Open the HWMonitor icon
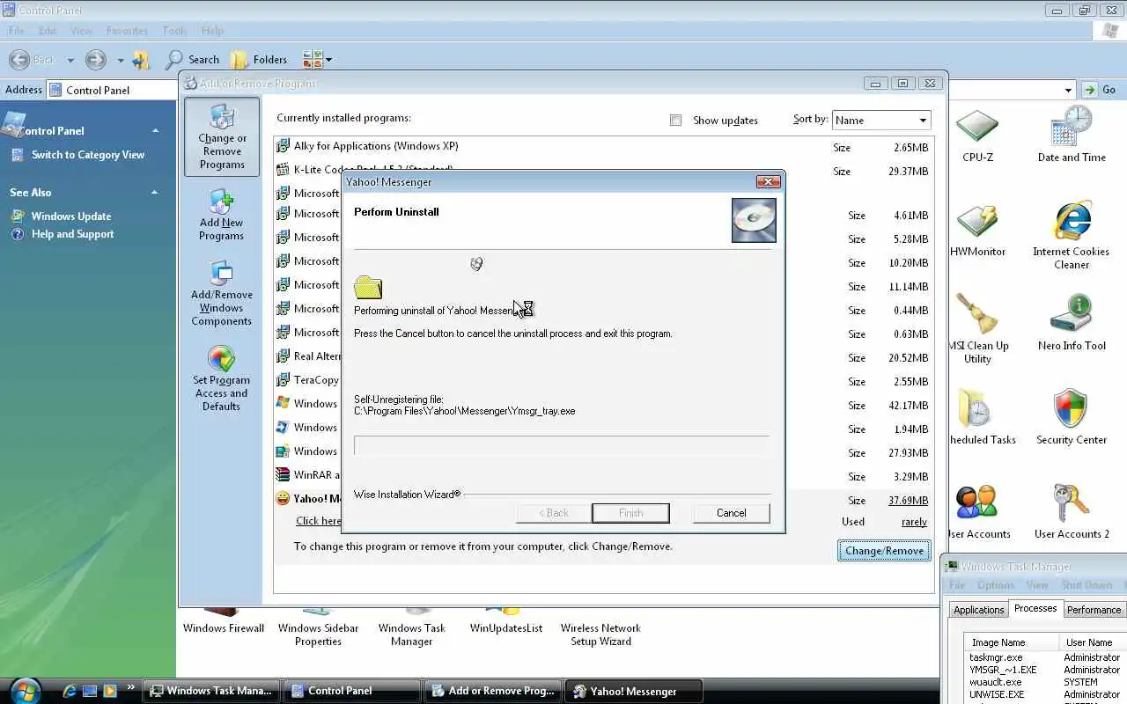 977,230
